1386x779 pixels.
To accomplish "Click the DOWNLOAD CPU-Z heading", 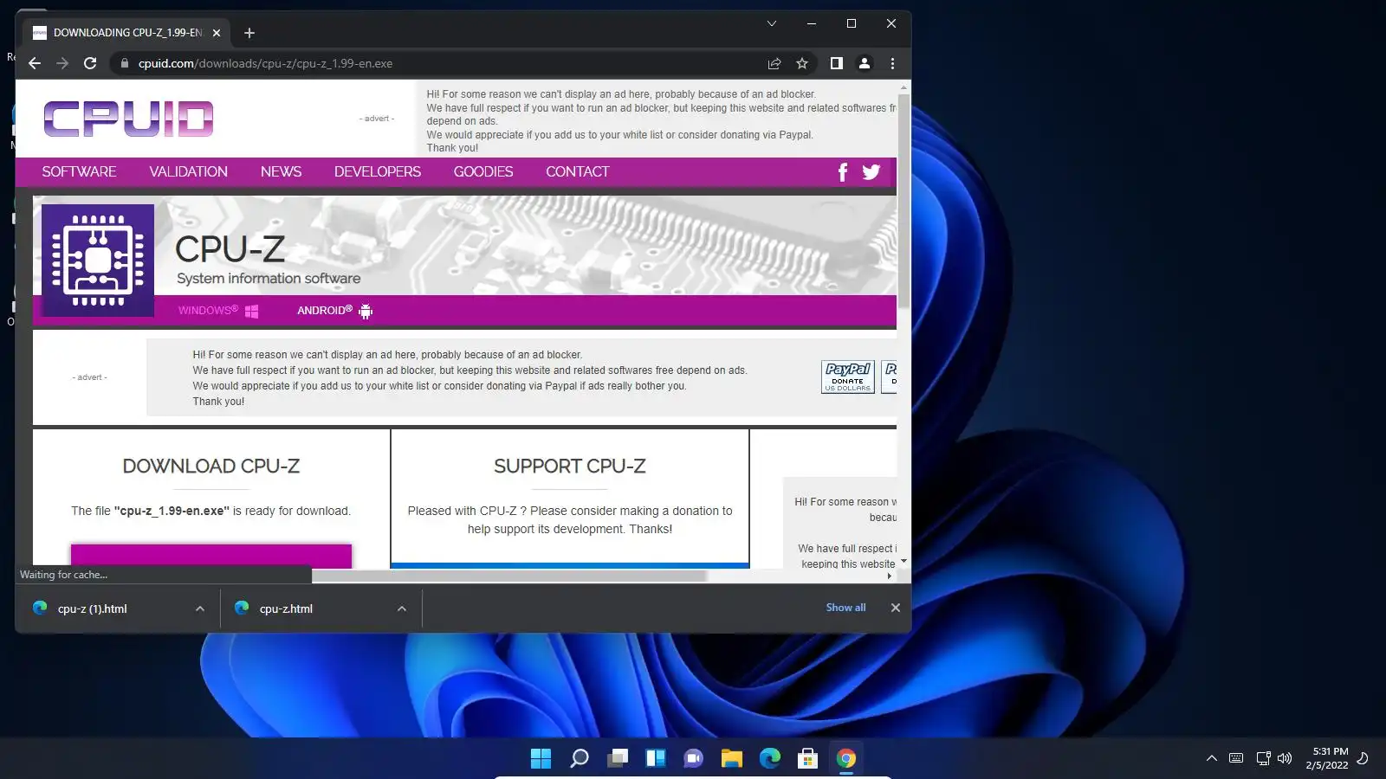I will tap(211, 466).
